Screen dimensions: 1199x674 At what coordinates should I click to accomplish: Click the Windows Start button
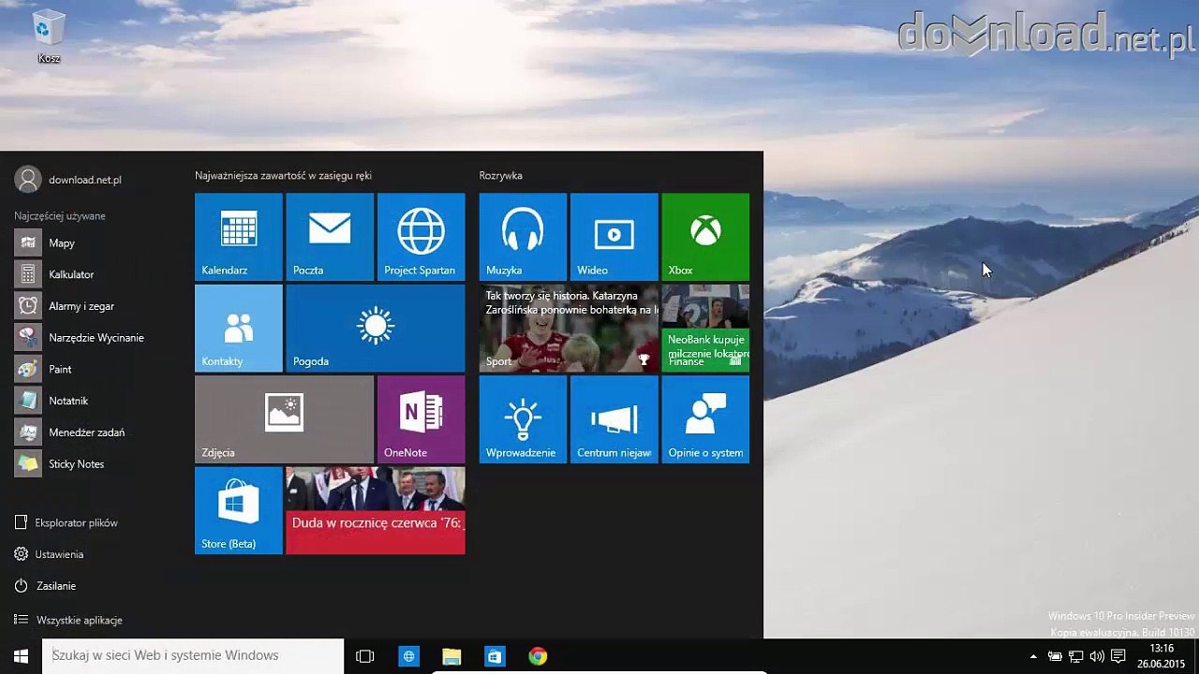point(21,656)
